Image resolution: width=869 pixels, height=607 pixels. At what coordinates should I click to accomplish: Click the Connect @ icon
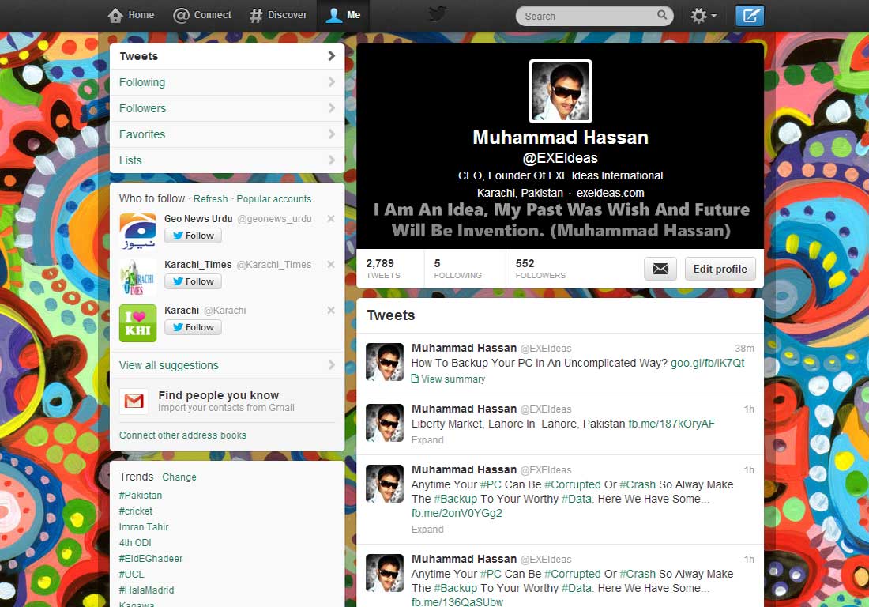(181, 16)
